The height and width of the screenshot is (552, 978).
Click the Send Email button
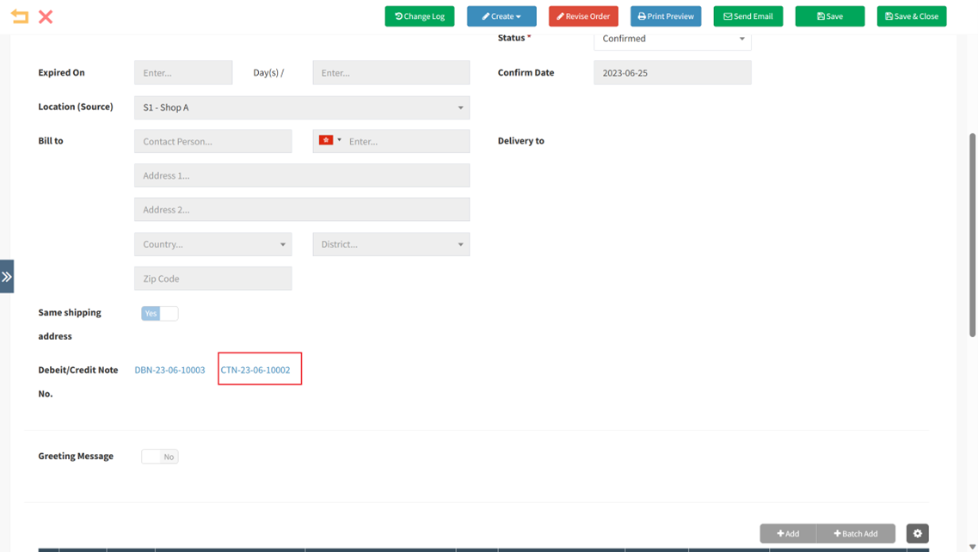(x=747, y=16)
